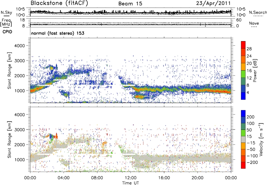Click the "Power [dB]" color bar title

click(255, 70)
